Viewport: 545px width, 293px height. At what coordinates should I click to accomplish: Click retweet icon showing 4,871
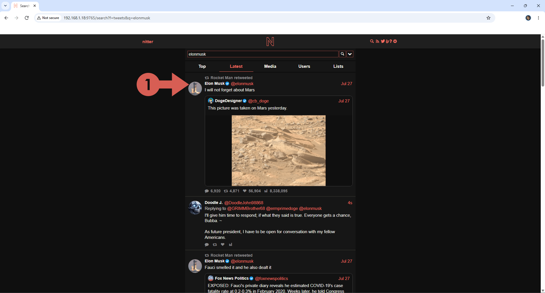click(x=226, y=191)
